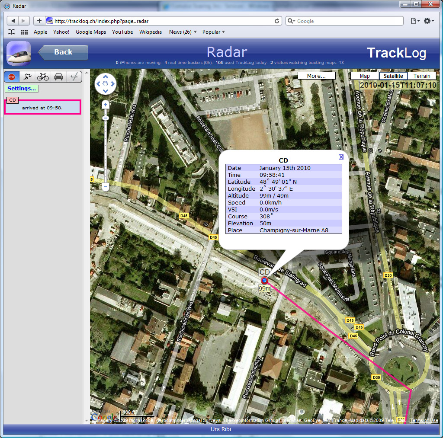Screen dimensions: 443x438
Task: Open the Google search magnifier dropdown
Action: (291, 21)
